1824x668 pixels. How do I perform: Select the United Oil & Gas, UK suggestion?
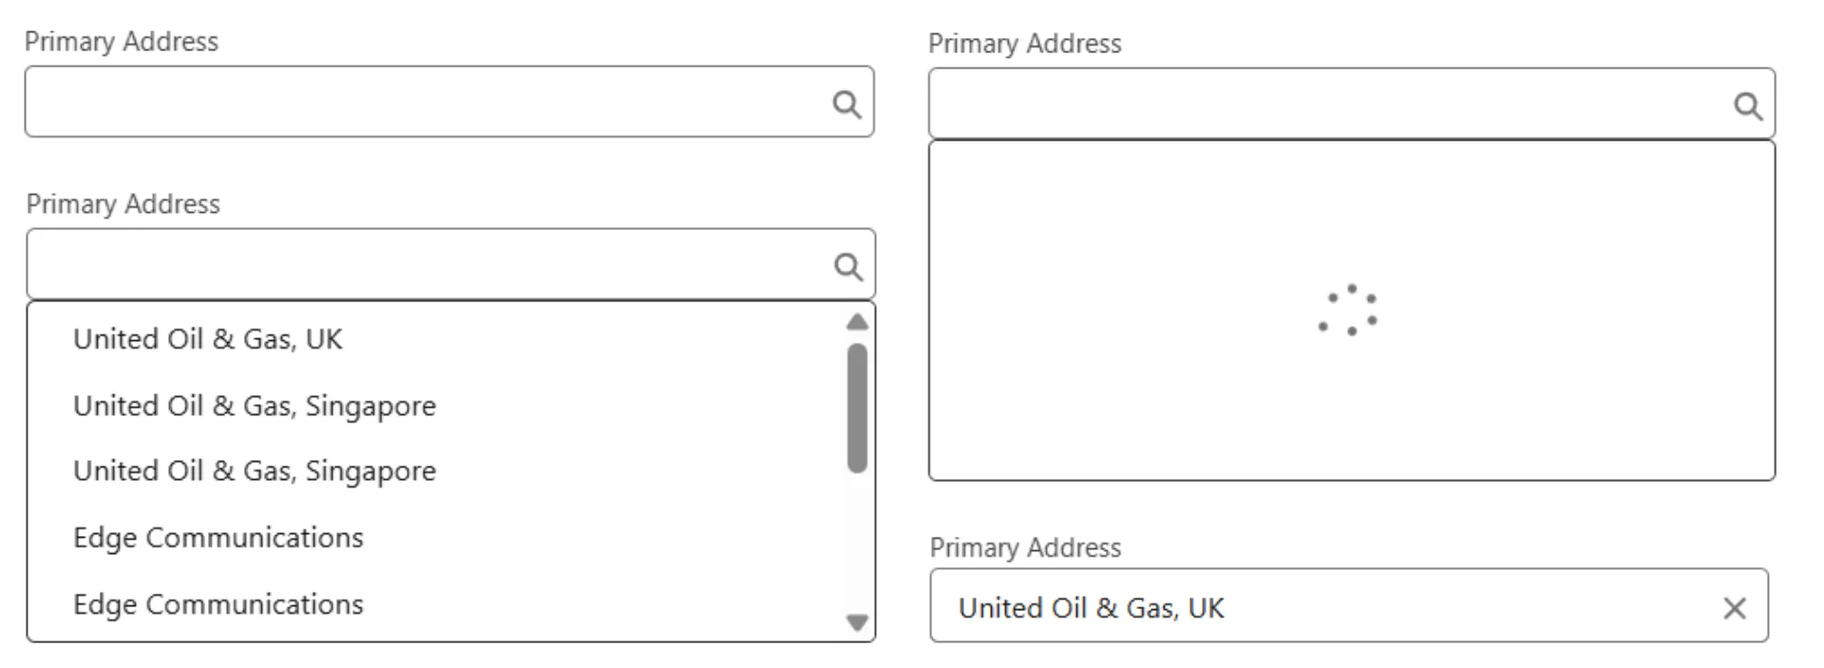(x=207, y=338)
